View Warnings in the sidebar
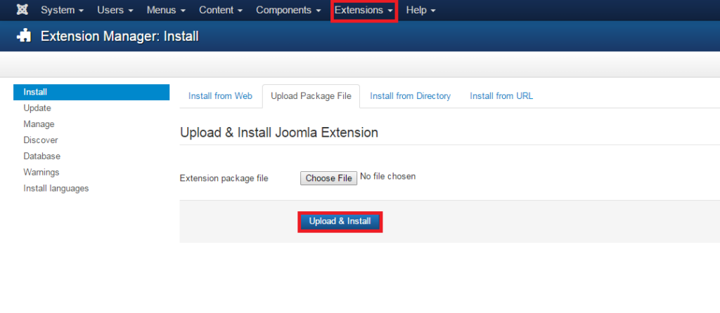 coord(41,173)
